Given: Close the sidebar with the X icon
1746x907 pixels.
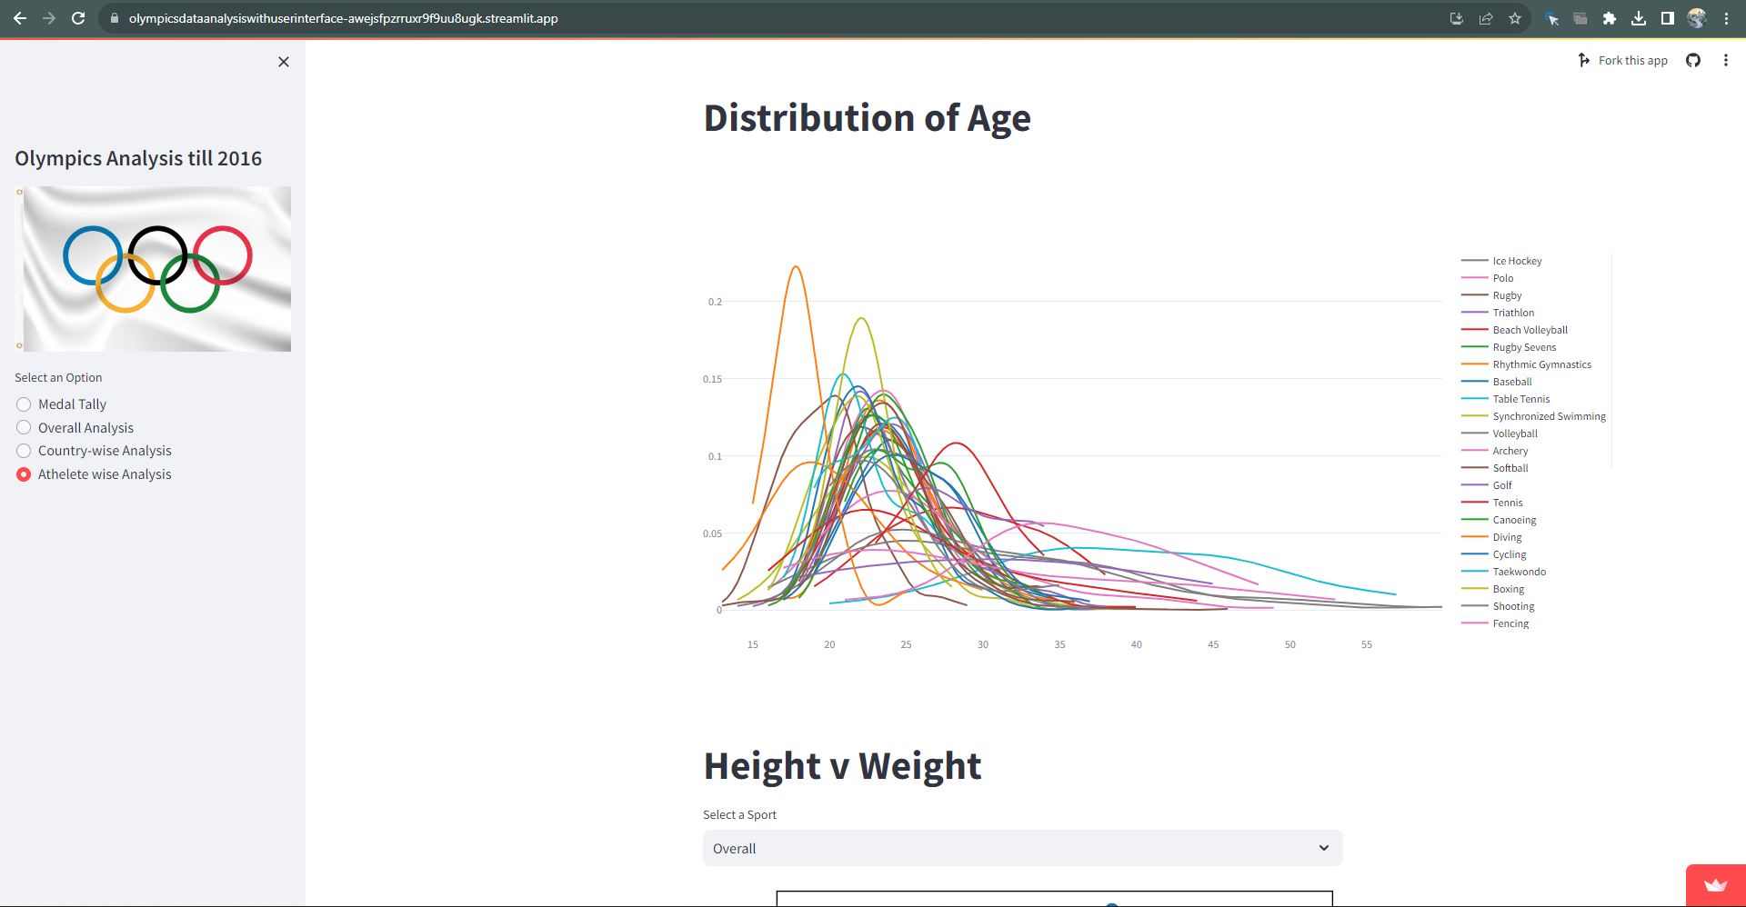Looking at the screenshot, I should click(x=284, y=62).
